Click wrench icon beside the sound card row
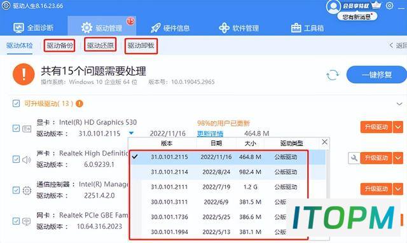This screenshot has width=407, height=243. point(354,158)
